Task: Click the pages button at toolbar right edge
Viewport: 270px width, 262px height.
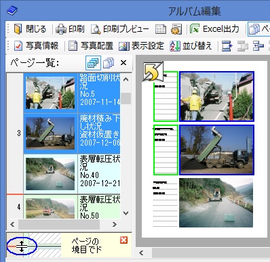Action: click(x=259, y=29)
